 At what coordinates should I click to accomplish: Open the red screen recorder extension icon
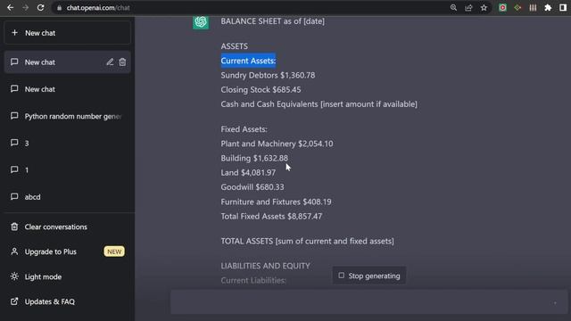coord(502,8)
